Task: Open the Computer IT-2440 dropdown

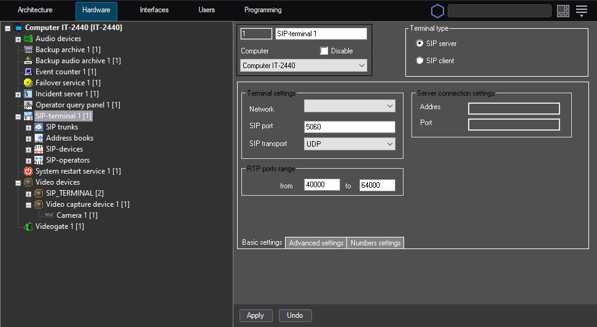Action: tap(303, 66)
